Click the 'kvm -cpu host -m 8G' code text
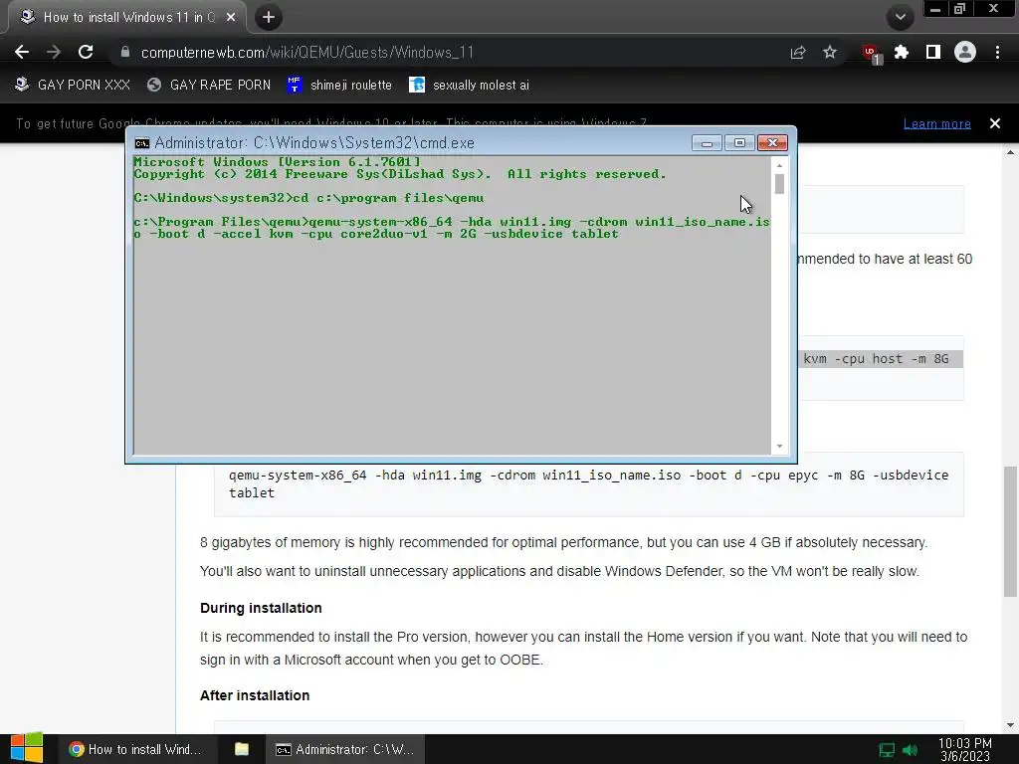The height and width of the screenshot is (764, 1019). [876, 358]
